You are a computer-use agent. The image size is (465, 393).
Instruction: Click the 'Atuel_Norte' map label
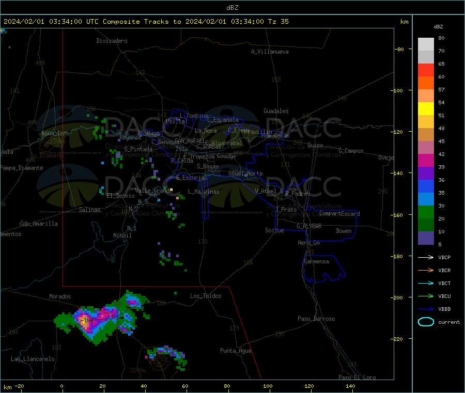point(245,174)
